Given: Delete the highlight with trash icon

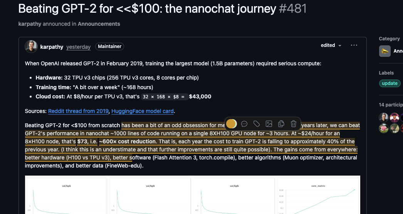Looking at the screenshot, I should point(294,124).
